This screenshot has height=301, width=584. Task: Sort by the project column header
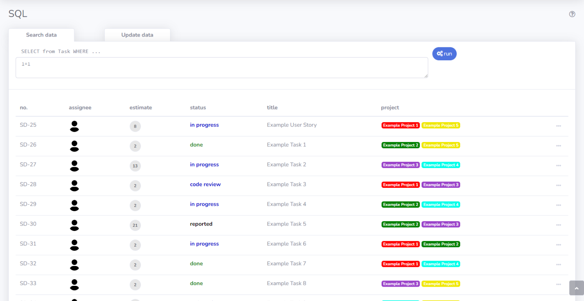(x=390, y=108)
